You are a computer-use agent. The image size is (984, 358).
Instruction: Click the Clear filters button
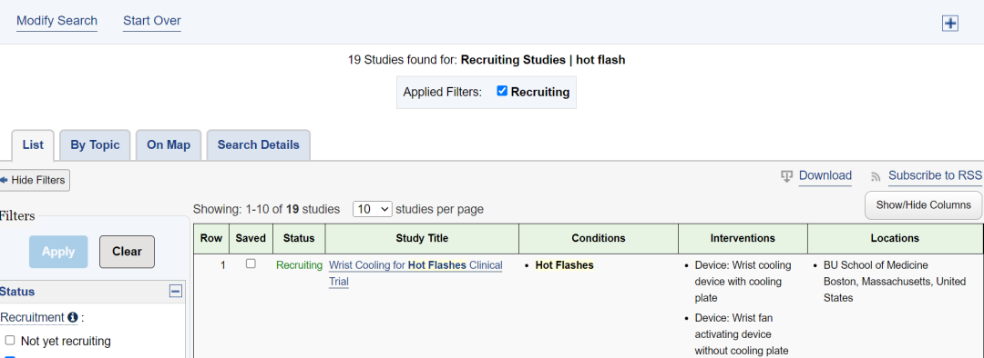[127, 252]
